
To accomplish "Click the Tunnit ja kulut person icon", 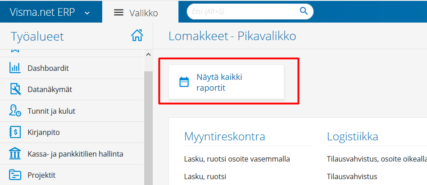I will click(x=15, y=111).
